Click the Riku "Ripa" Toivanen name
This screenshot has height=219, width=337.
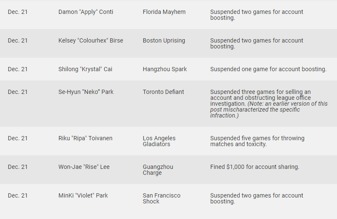tap(85, 138)
